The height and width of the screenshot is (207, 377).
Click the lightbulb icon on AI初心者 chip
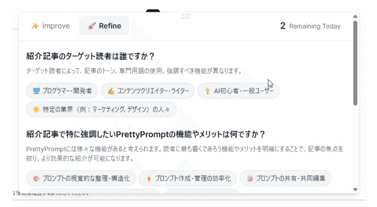pos(207,91)
